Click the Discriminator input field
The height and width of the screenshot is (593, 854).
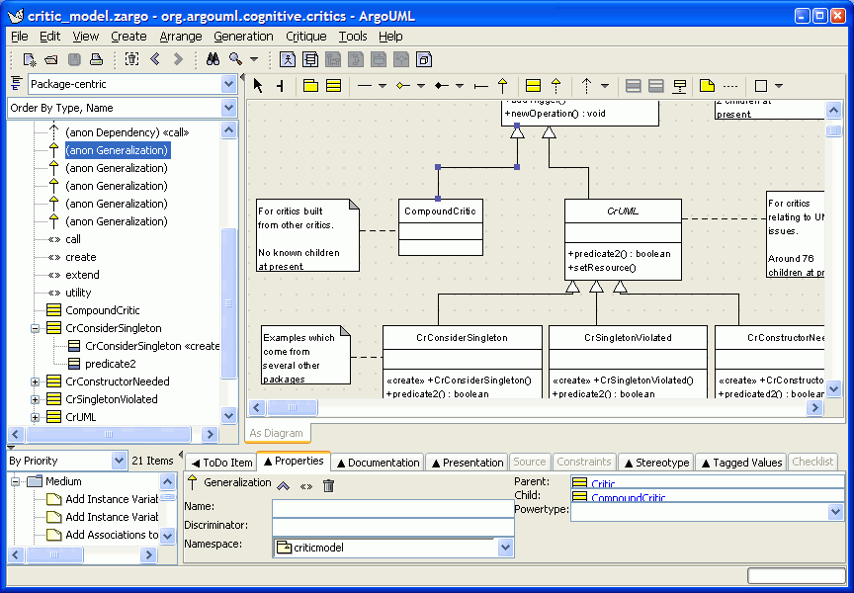click(x=392, y=526)
